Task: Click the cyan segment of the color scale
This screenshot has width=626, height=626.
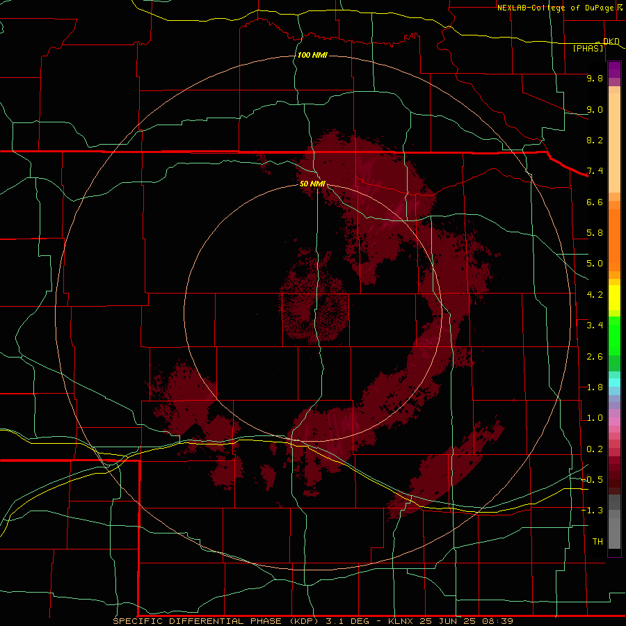Action: point(614,383)
